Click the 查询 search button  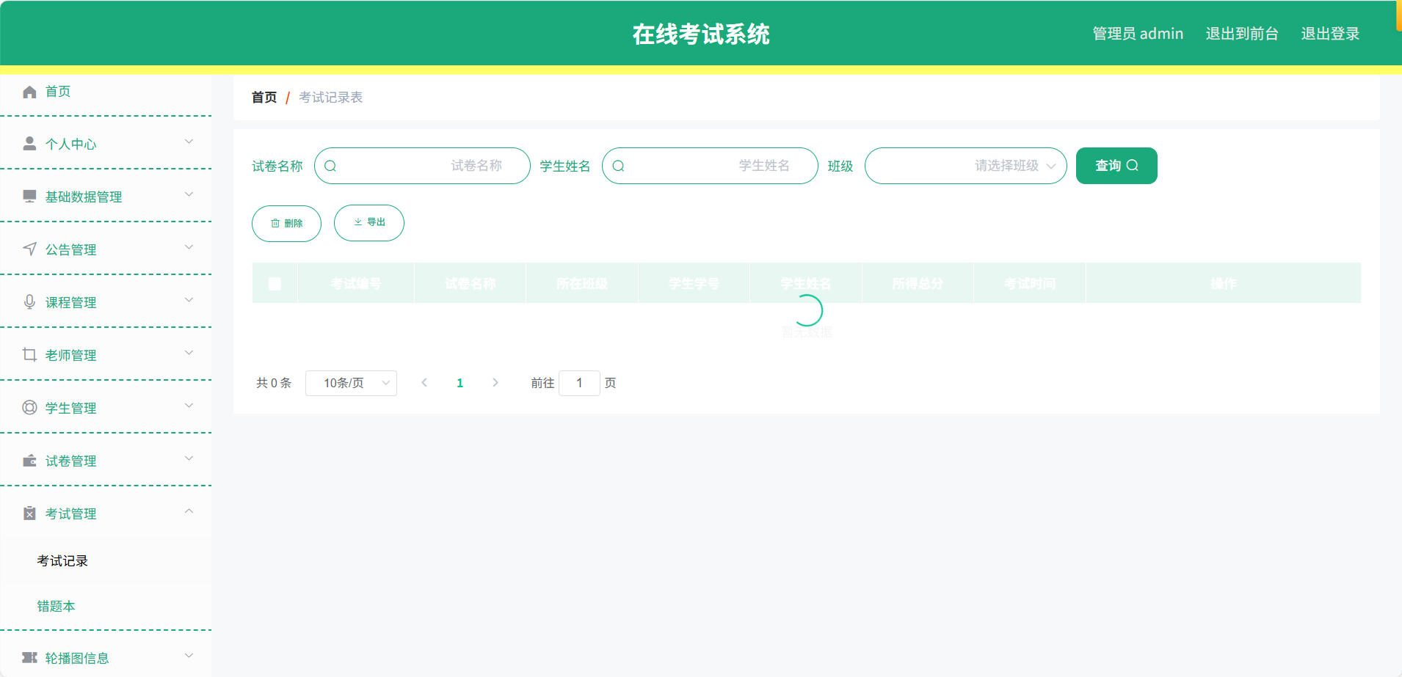tap(1116, 166)
